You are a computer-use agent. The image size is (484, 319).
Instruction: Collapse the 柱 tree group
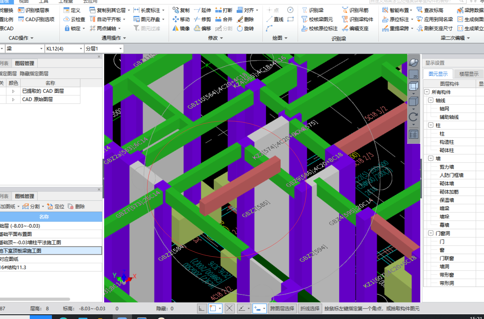point(431,125)
